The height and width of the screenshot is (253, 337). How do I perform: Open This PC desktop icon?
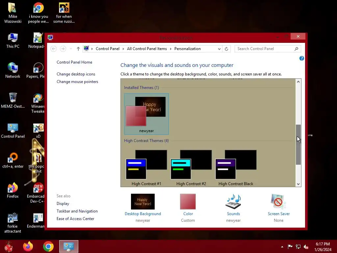click(x=13, y=41)
